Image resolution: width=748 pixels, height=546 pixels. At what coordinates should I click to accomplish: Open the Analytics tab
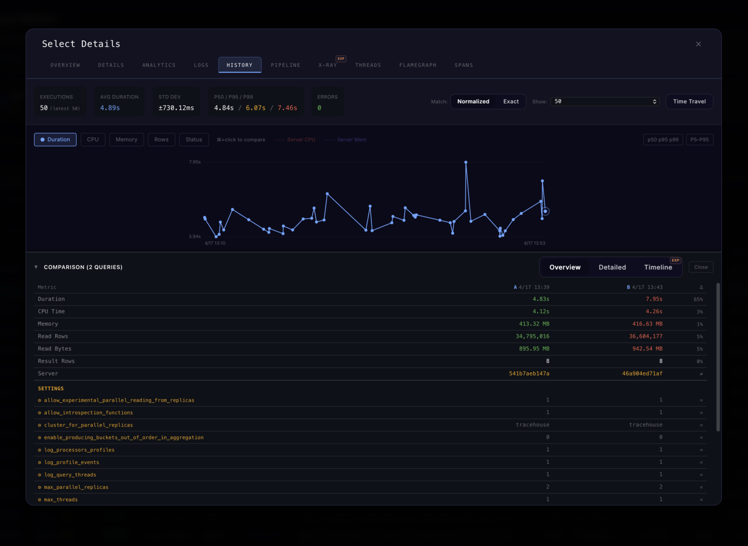pos(159,65)
